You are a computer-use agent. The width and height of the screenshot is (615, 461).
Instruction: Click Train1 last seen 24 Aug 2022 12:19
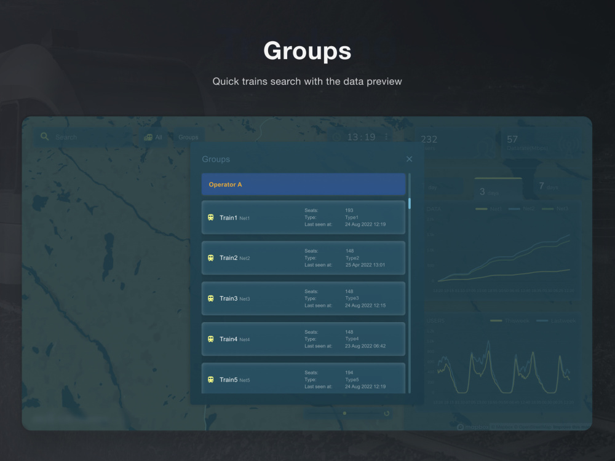click(x=365, y=224)
